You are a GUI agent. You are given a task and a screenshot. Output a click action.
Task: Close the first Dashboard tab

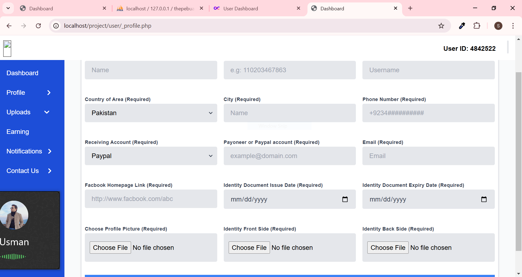click(x=104, y=8)
